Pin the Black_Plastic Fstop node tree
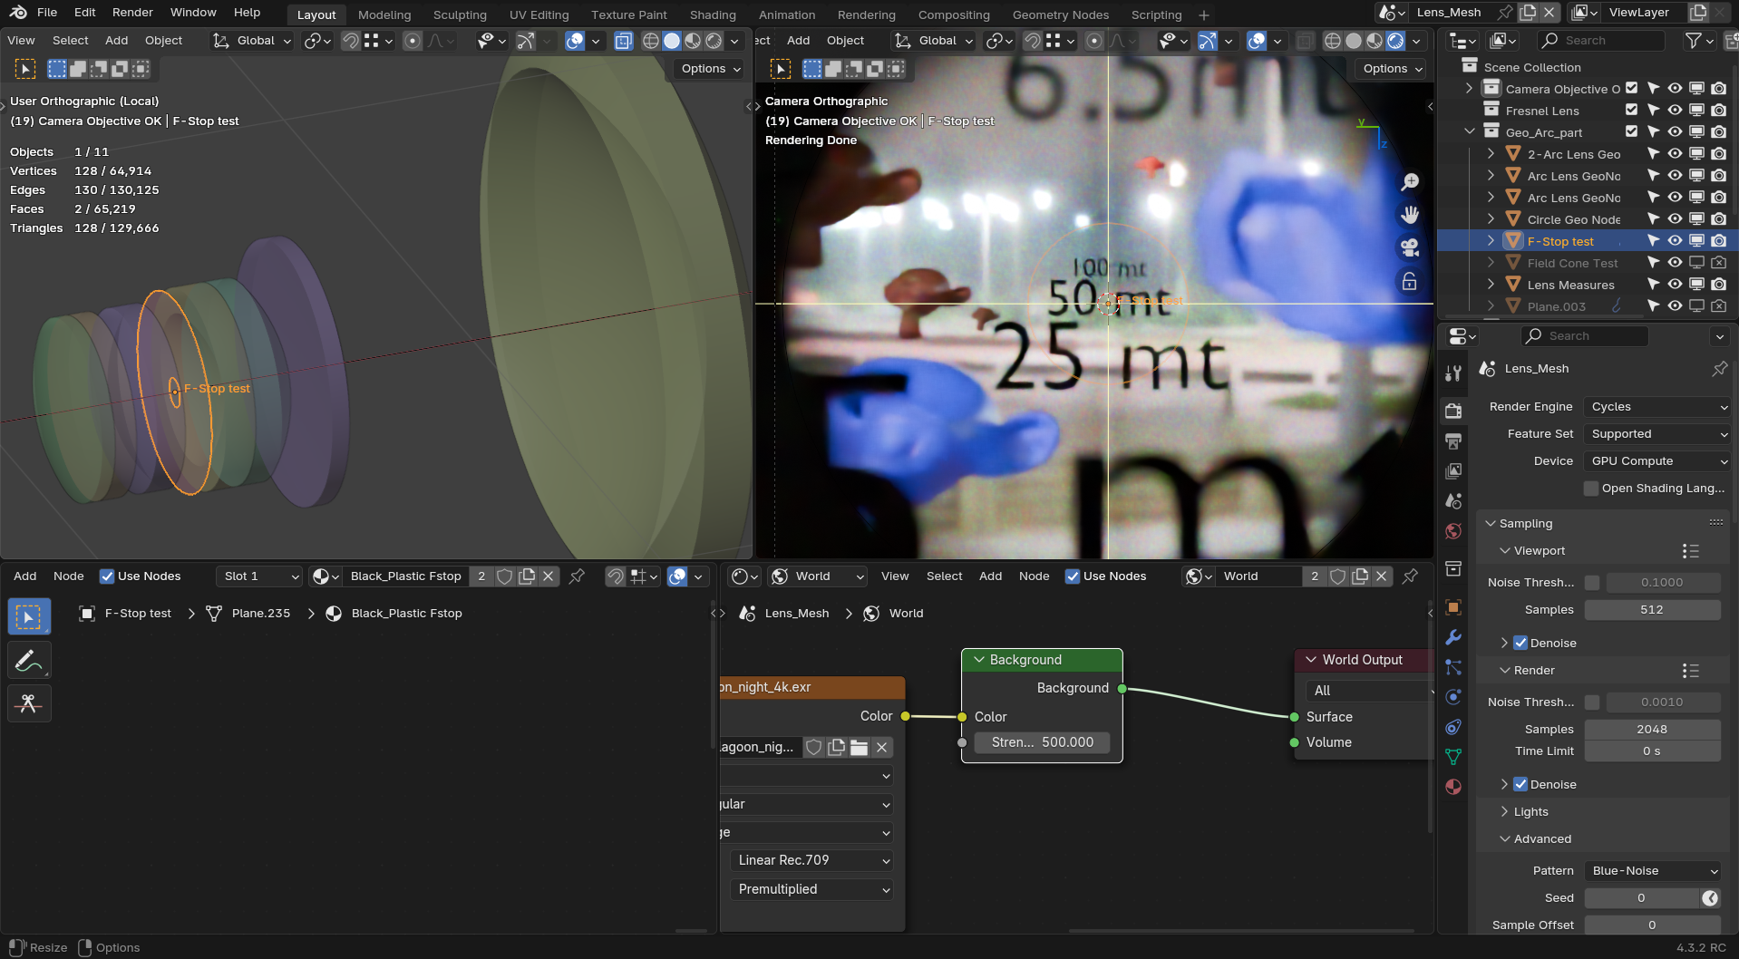 click(577, 576)
